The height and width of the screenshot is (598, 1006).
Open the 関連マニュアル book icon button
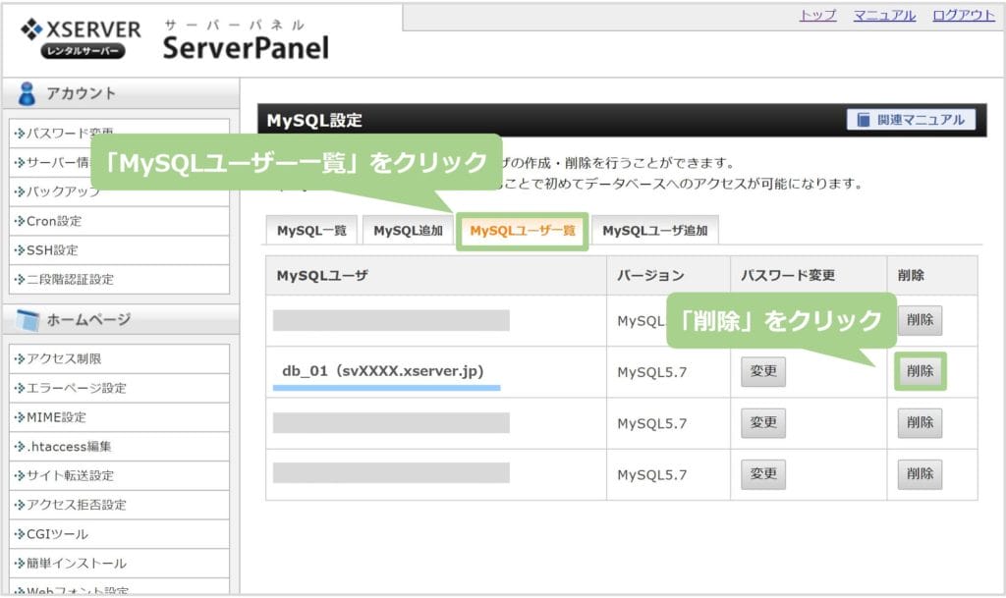[x=910, y=120]
